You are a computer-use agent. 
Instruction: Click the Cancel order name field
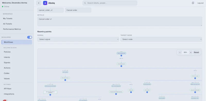tap(78, 10)
